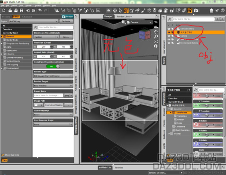This screenshot has height=175, width=226.
Task: Toggle Constrain Proportions switch off
Action: [53, 66]
